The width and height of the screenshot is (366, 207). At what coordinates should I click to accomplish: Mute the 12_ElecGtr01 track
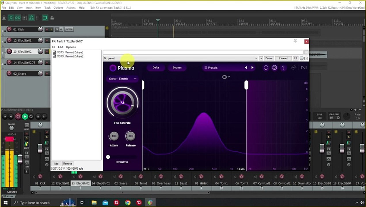click(47, 41)
